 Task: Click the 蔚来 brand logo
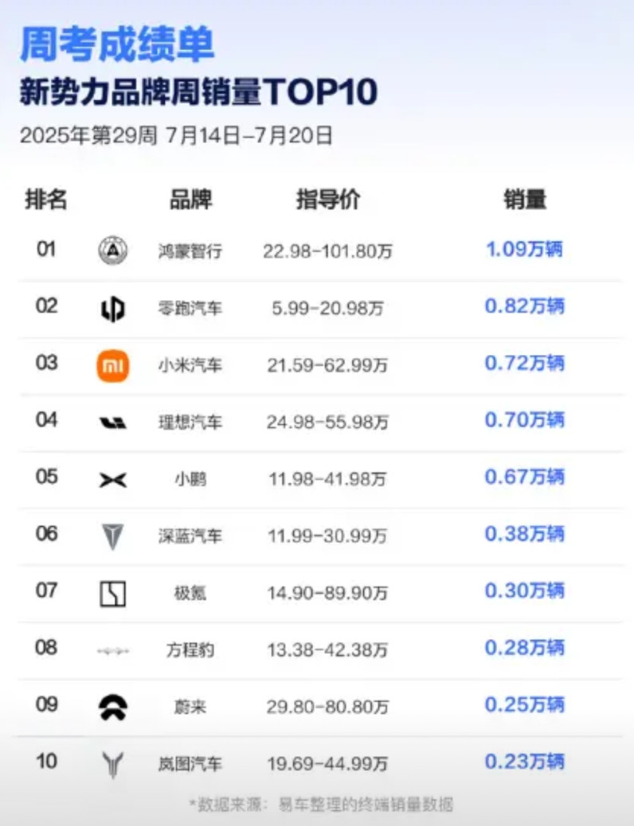pos(113,707)
